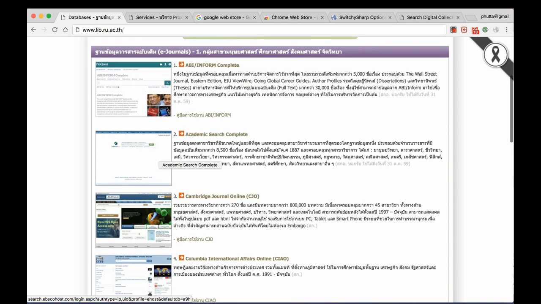Open the home page via the house icon
The height and width of the screenshot is (304, 541).
[x=66, y=30]
